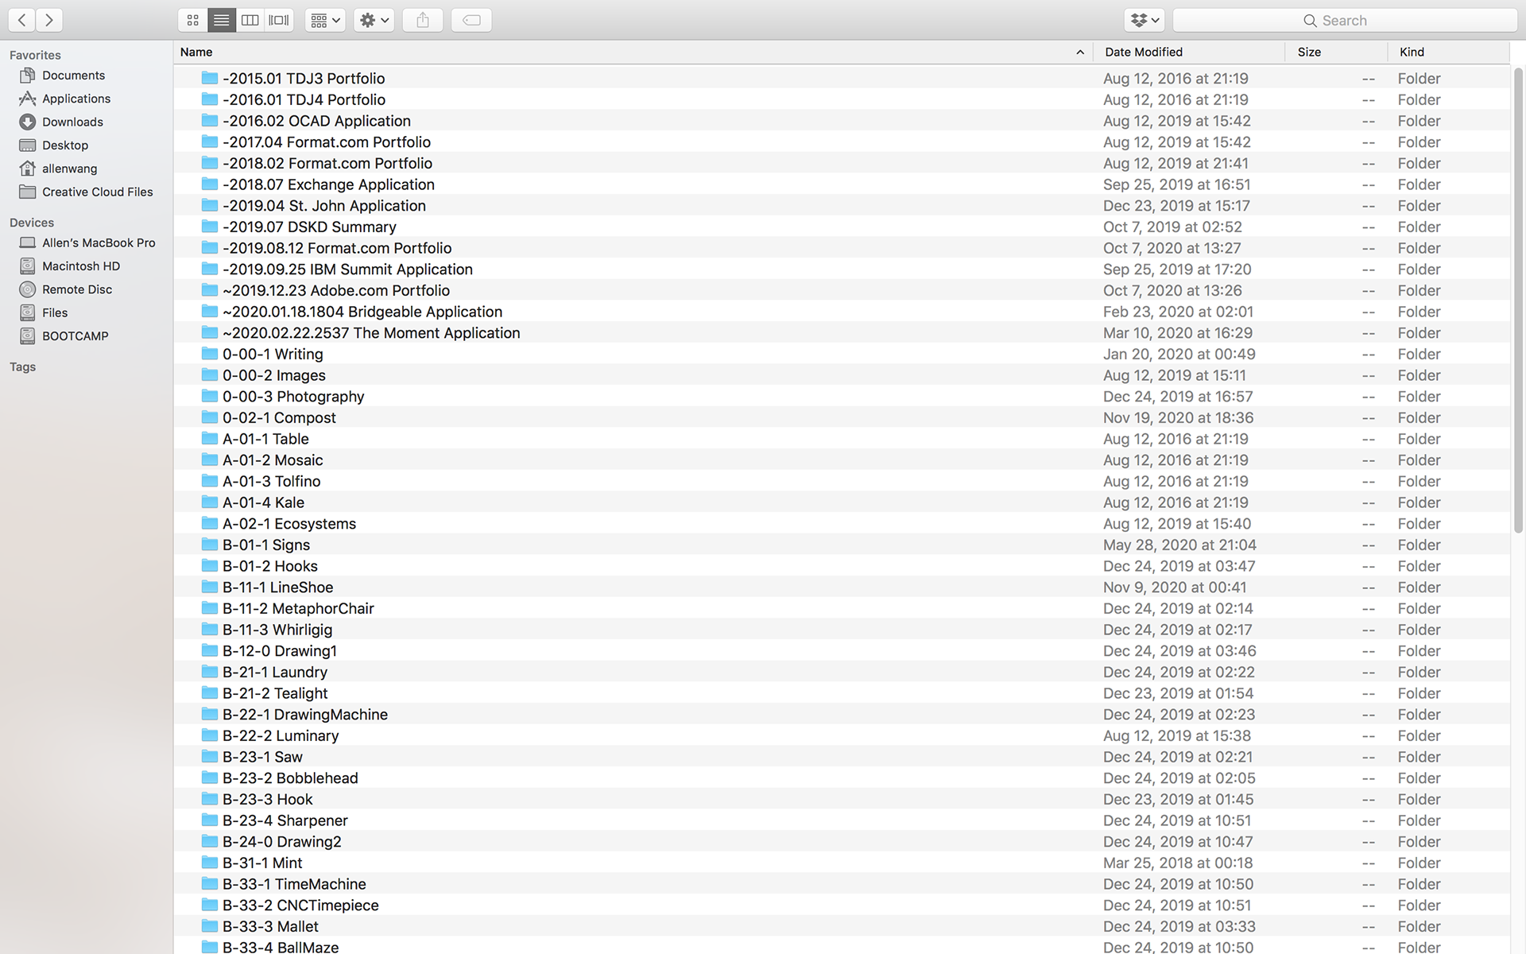Select the B-33-1 TimeMachine folder name
The height and width of the screenshot is (954, 1526).
(x=294, y=884)
